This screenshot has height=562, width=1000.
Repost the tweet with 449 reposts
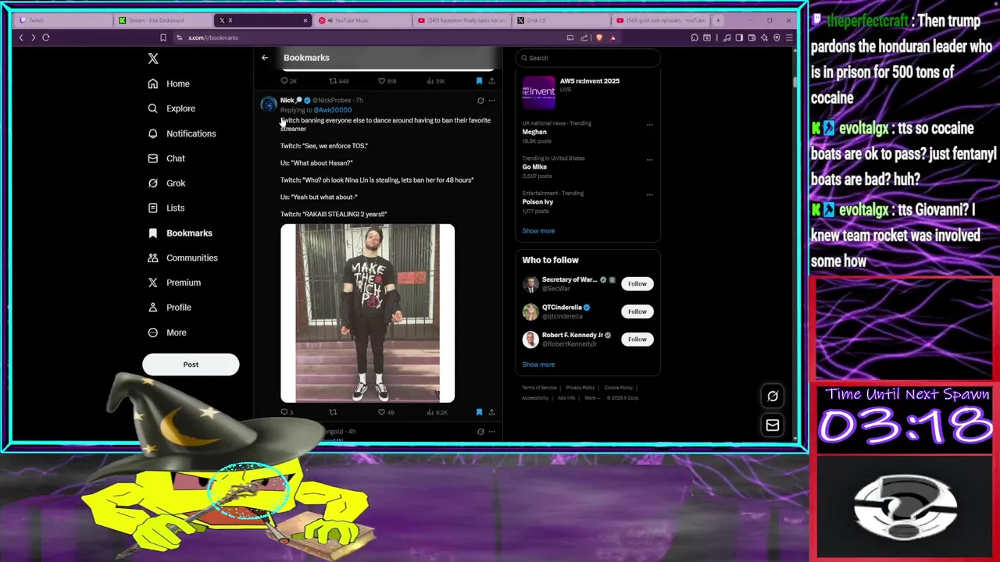[338, 81]
